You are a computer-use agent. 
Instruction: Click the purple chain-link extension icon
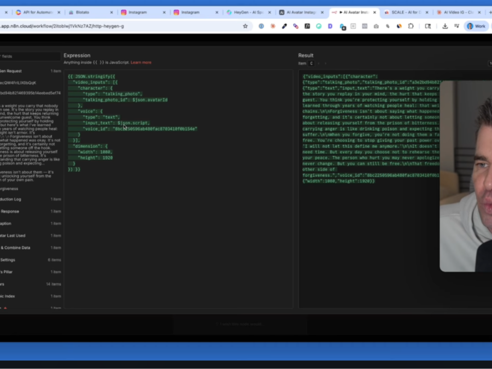(x=296, y=26)
